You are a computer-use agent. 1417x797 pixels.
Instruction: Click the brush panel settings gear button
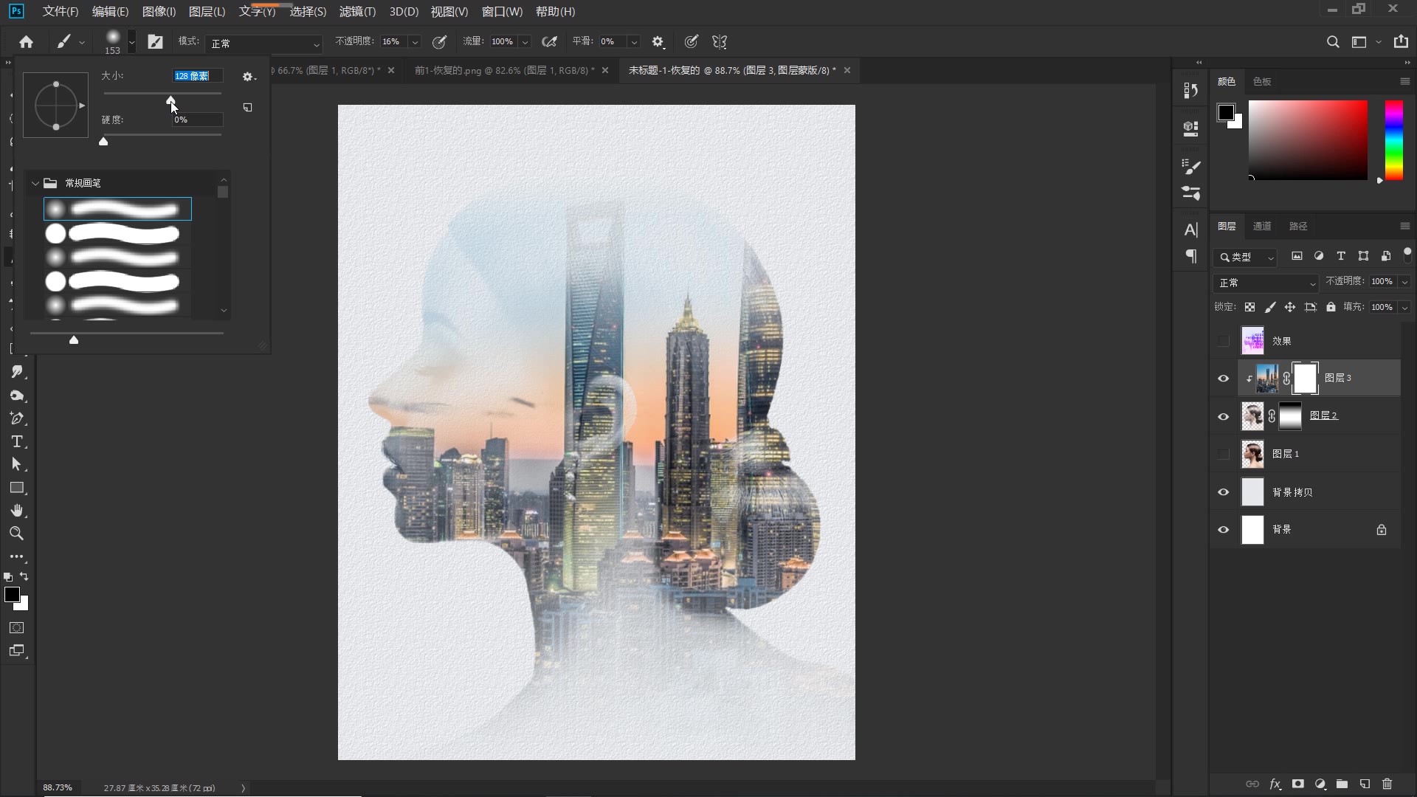[x=248, y=76]
